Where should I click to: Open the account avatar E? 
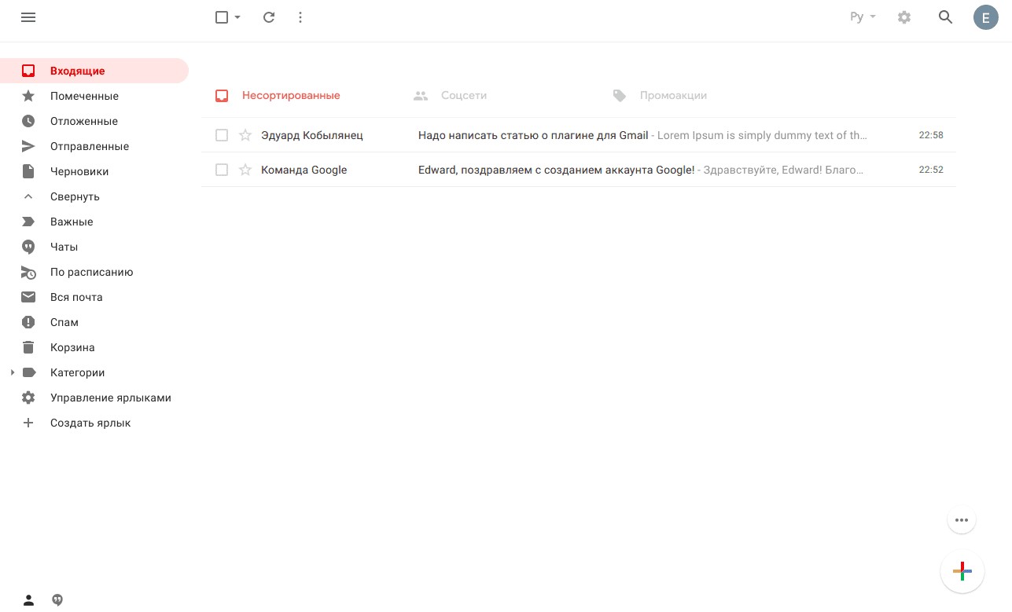(x=985, y=17)
